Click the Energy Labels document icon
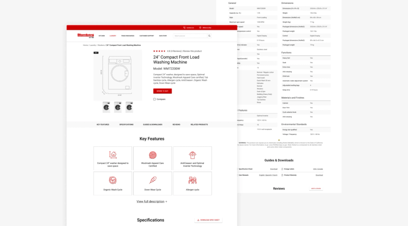The width and height of the screenshot is (408, 226). pos(282,169)
